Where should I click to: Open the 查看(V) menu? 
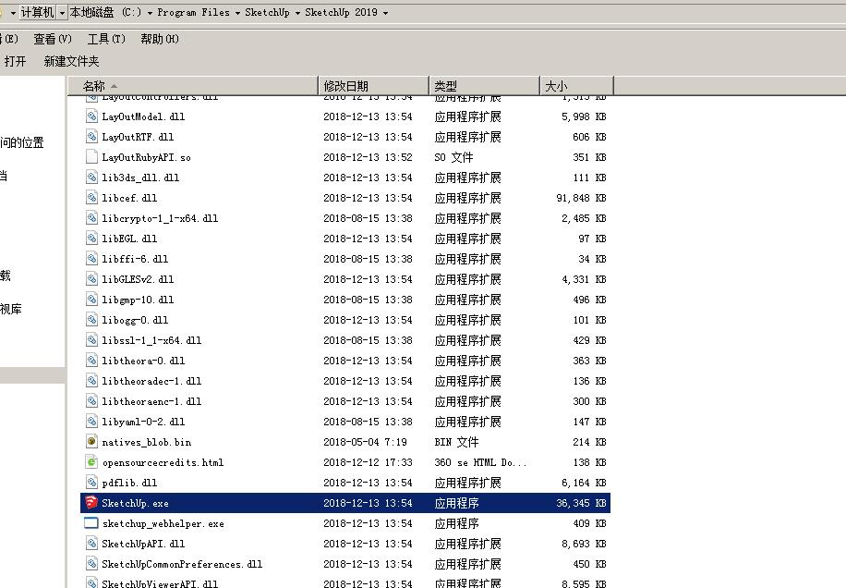click(x=53, y=39)
